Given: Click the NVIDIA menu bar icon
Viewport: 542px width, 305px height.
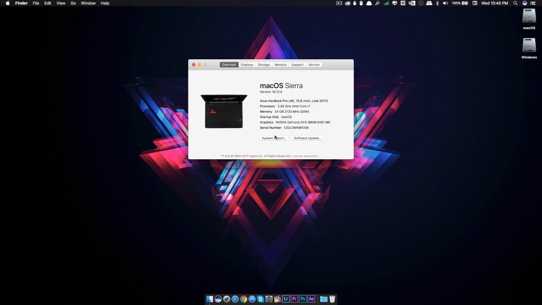Looking at the screenshot, I should (412, 3).
